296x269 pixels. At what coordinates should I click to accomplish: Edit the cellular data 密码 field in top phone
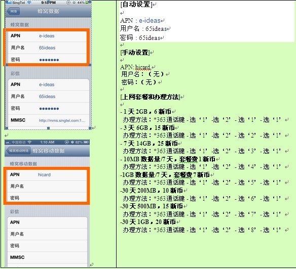click(47, 59)
